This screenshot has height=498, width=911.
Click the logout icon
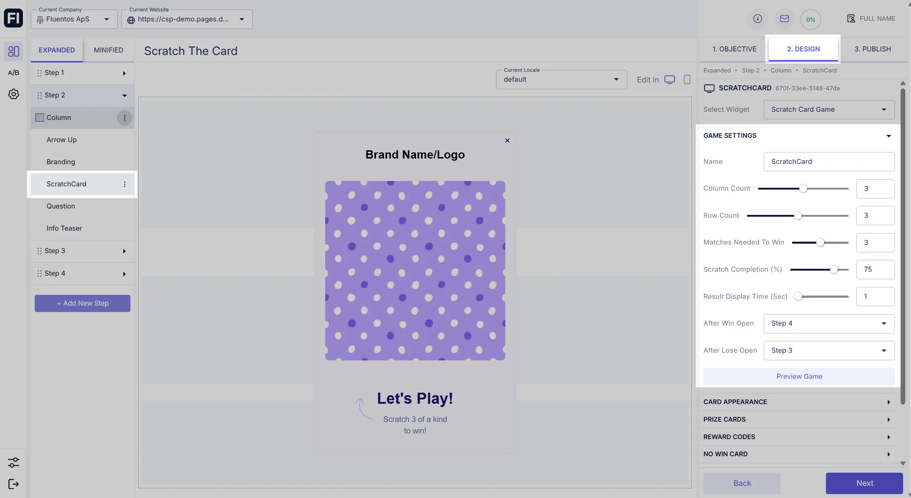coord(14,484)
